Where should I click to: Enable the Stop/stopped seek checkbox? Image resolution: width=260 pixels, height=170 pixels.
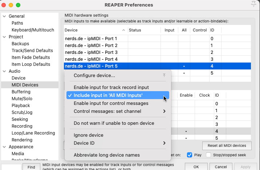click(208, 155)
